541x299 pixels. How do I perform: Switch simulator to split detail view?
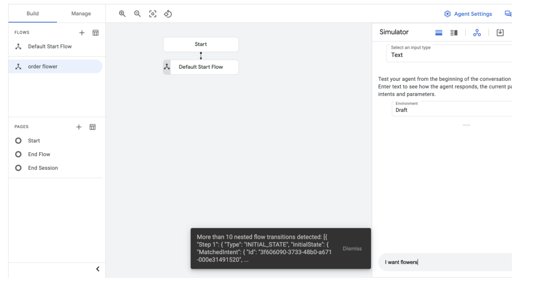click(x=453, y=33)
